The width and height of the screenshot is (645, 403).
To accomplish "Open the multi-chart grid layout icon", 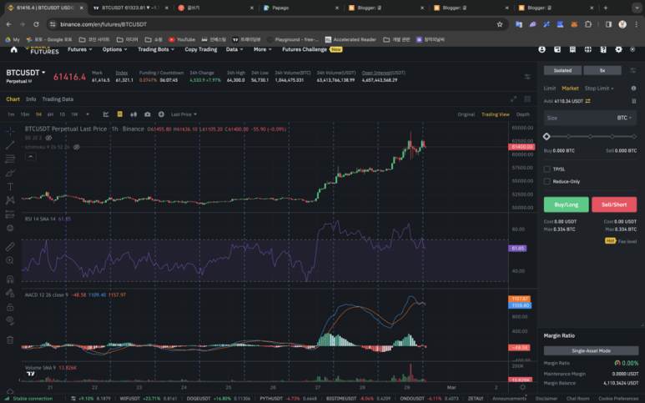I will [527, 99].
